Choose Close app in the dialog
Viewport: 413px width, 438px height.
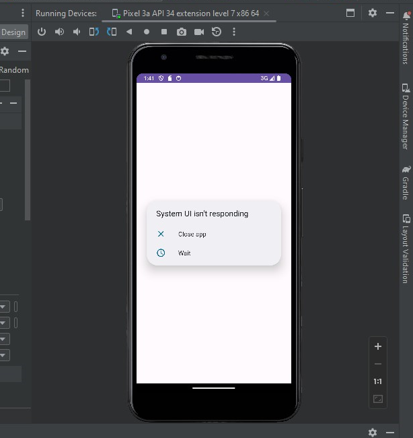pyautogui.click(x=192, y=234)
